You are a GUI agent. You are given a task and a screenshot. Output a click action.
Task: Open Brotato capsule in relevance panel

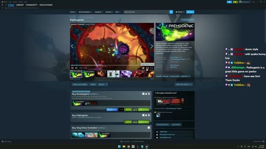point(163,101)
